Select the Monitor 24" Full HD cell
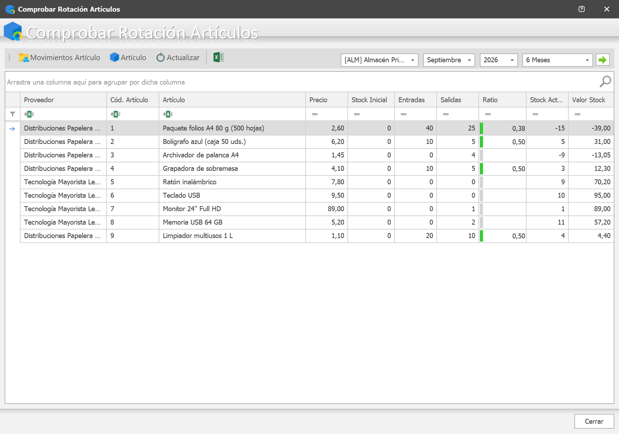This screenshot has width=619, height=434. click(232, 209)
